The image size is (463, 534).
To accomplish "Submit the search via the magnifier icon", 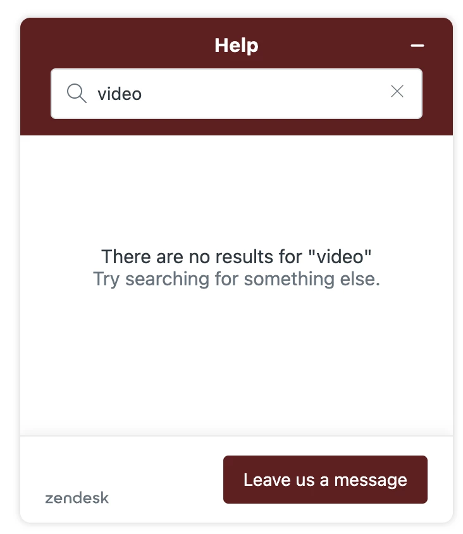I will tap(77, 93).
